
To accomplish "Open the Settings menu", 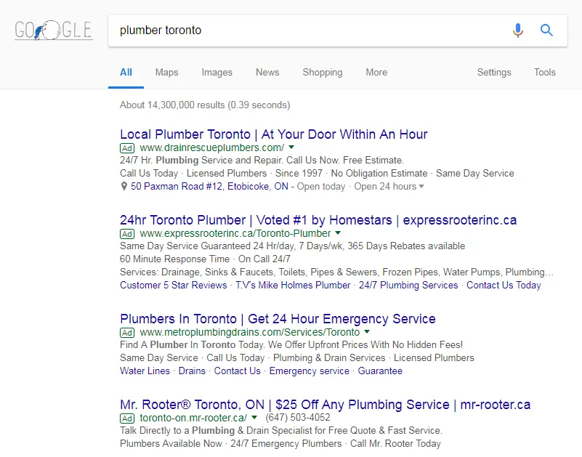I will pos(494,72).
